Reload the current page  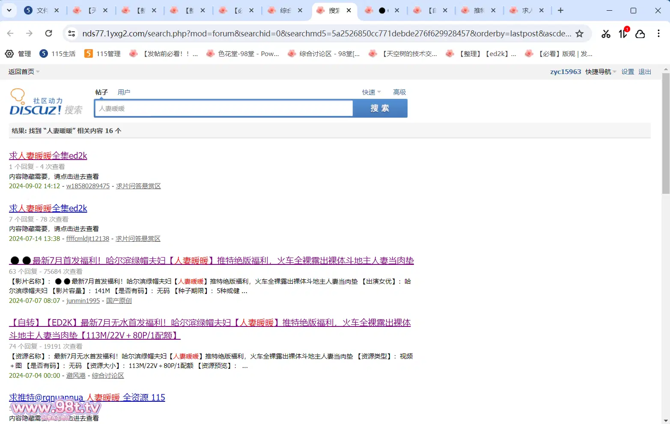49,33
